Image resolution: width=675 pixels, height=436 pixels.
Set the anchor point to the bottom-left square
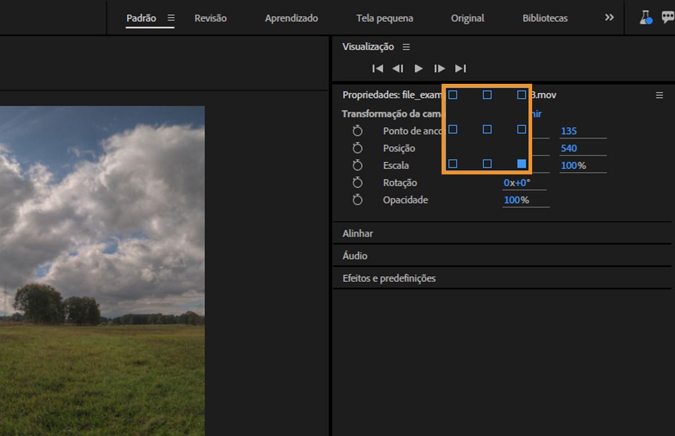click(x=453, y=164)
